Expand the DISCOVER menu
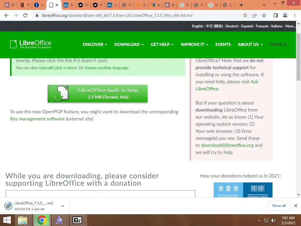Screen dimensions: 301x226 [x=95, y=44]
